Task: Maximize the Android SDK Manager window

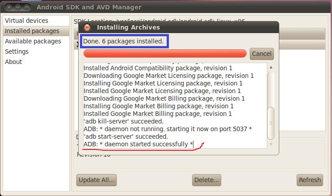Action: [x=27, y=7]
